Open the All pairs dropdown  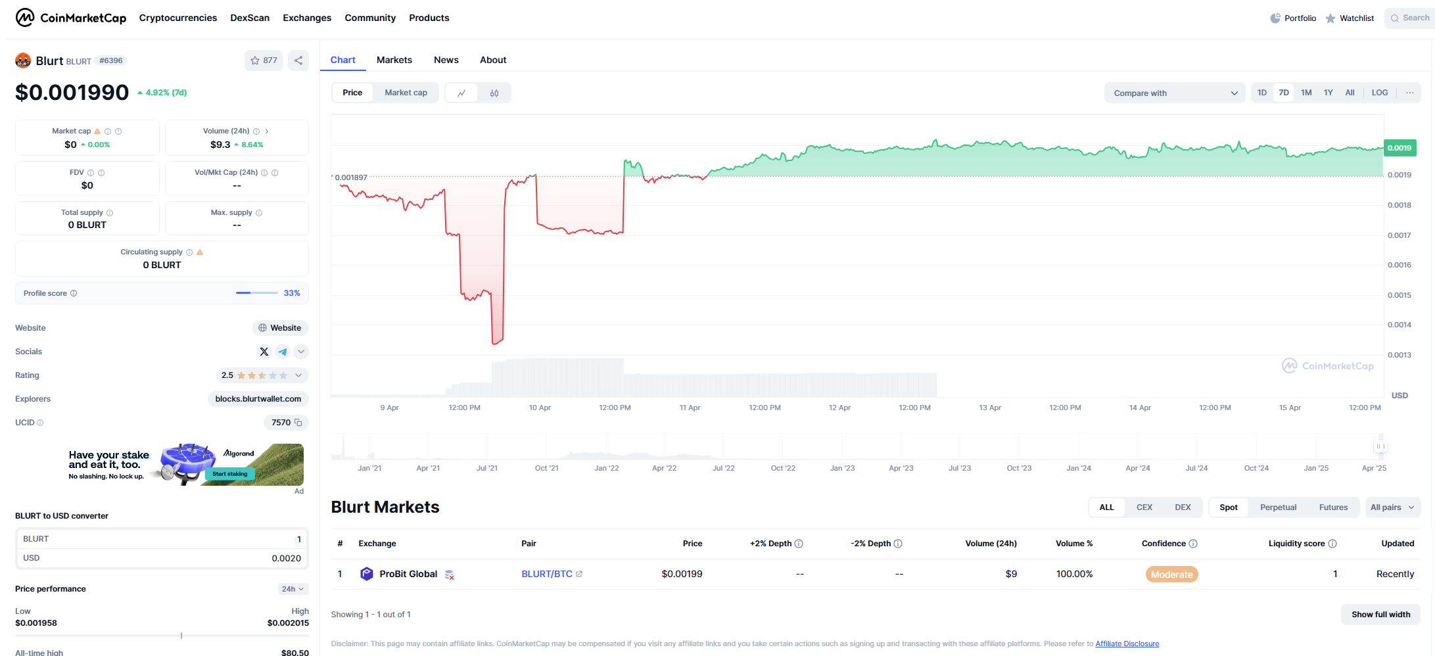point(1392,507)
